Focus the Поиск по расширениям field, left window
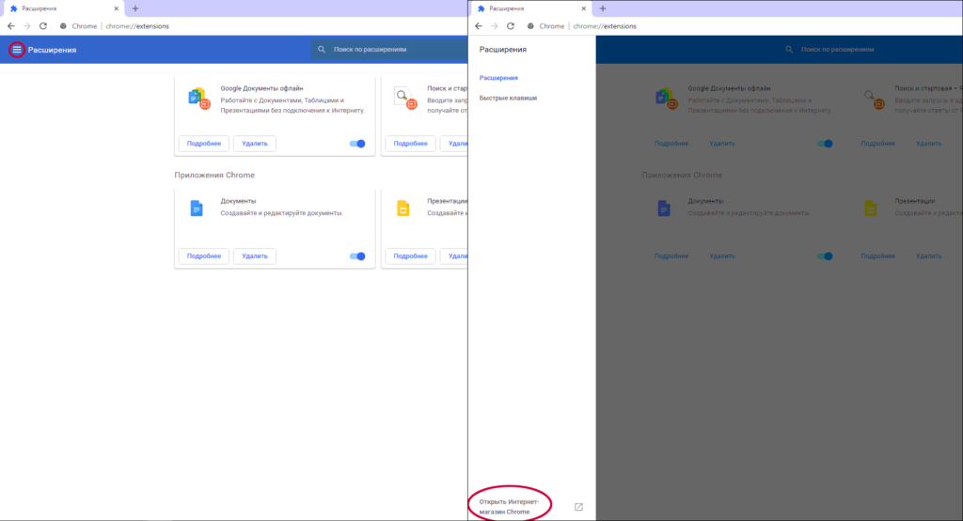The height and width of the screenshot is (521, 963). [386, 50]
